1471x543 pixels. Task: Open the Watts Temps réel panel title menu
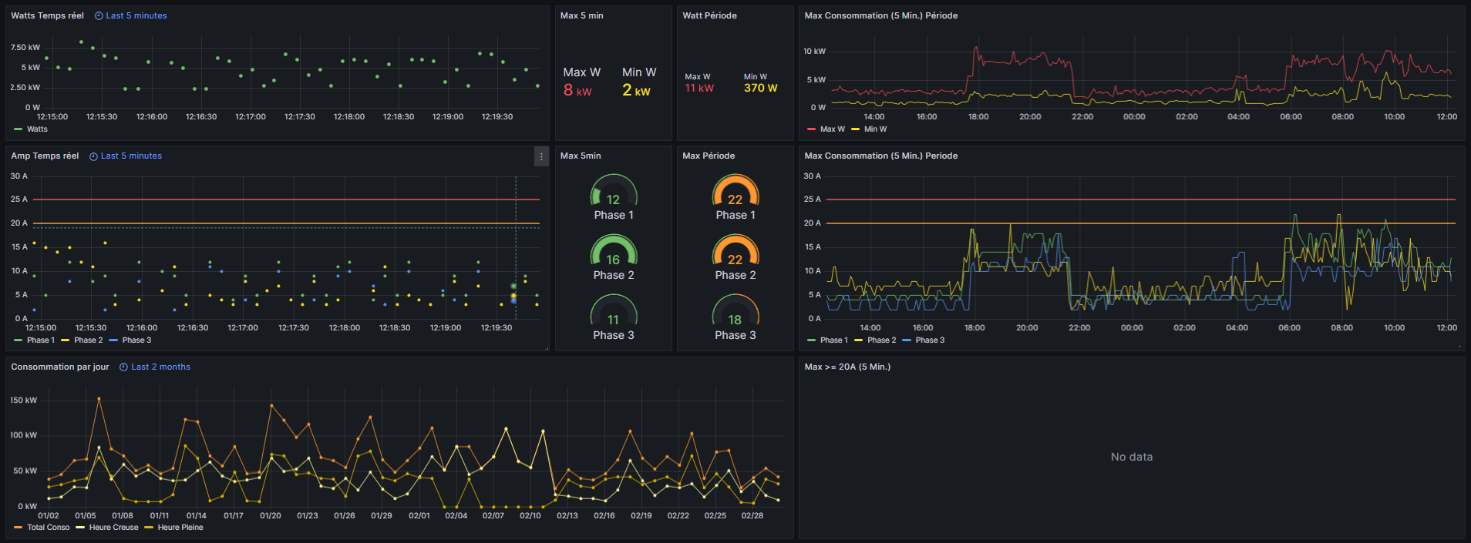tap(47, 15)
